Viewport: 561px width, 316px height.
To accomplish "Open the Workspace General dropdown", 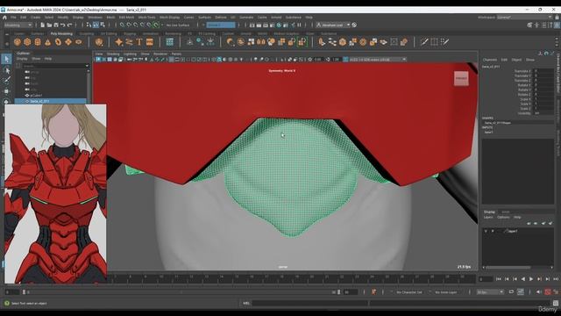I will [524, 18].
